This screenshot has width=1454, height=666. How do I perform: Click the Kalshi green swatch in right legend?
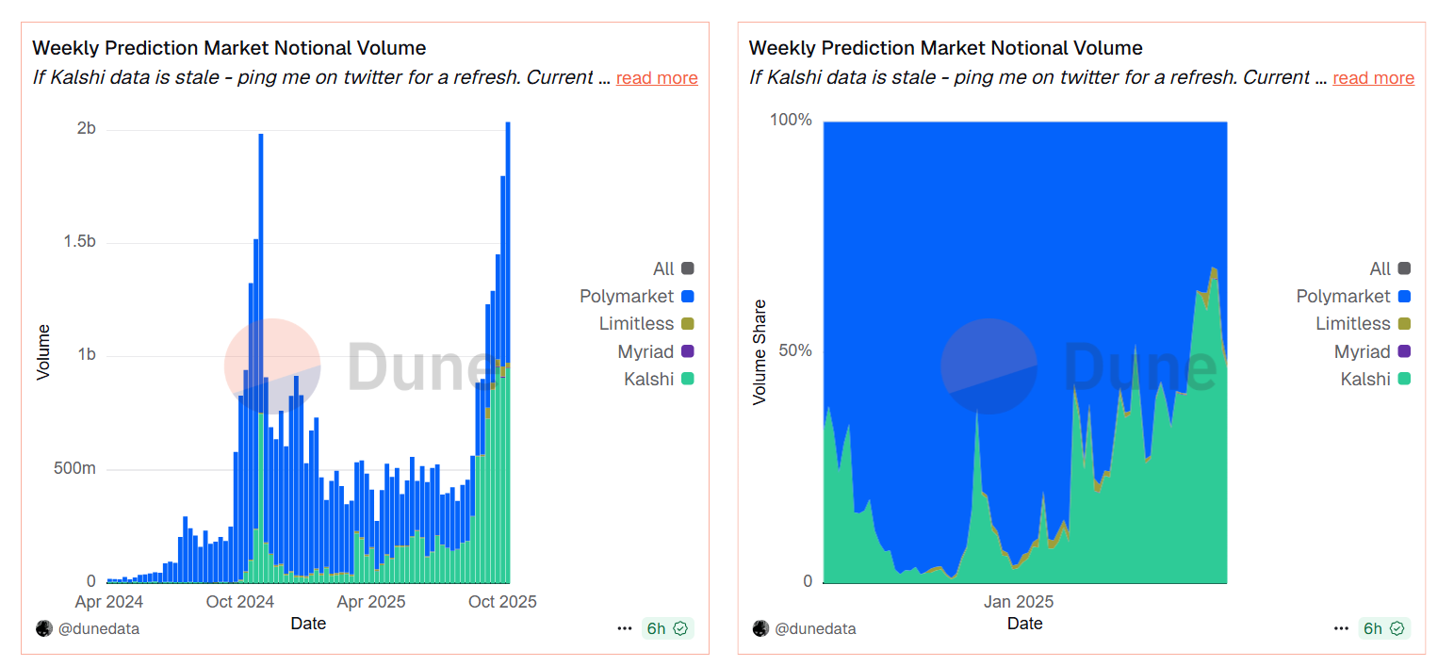tap(1404, 379)
